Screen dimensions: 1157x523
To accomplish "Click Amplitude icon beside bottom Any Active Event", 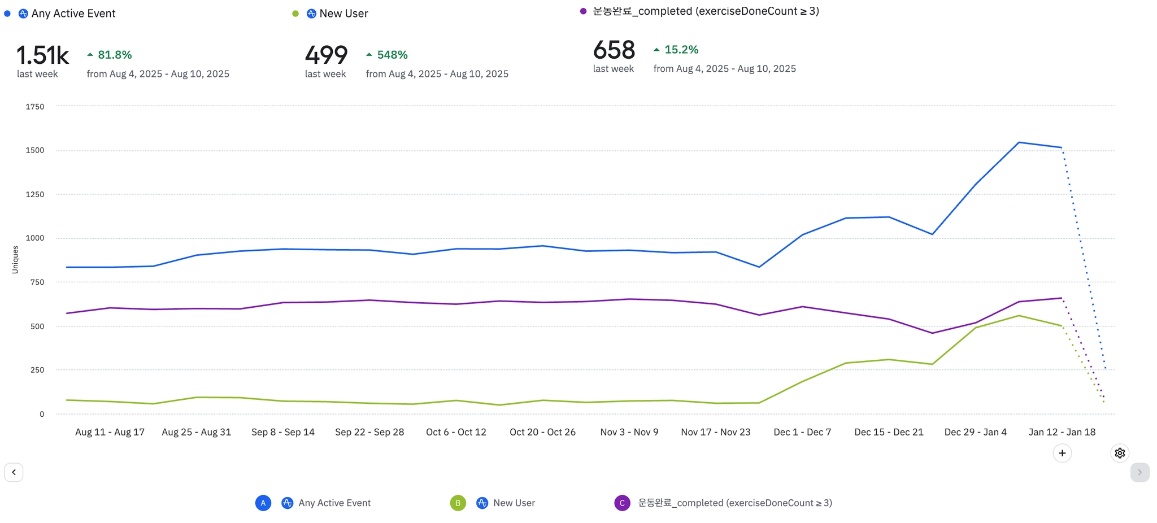I will (x=288, y=503).
